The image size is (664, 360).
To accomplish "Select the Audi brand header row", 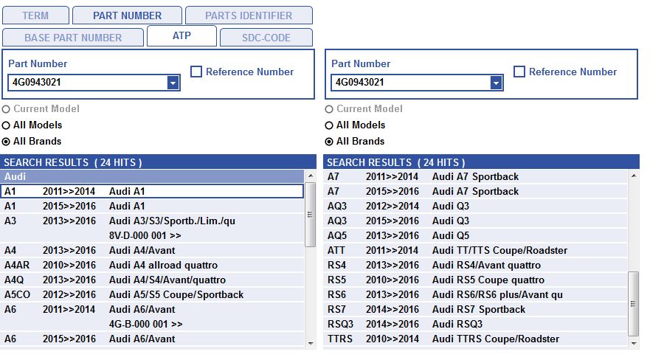I will tap(152, 176).
